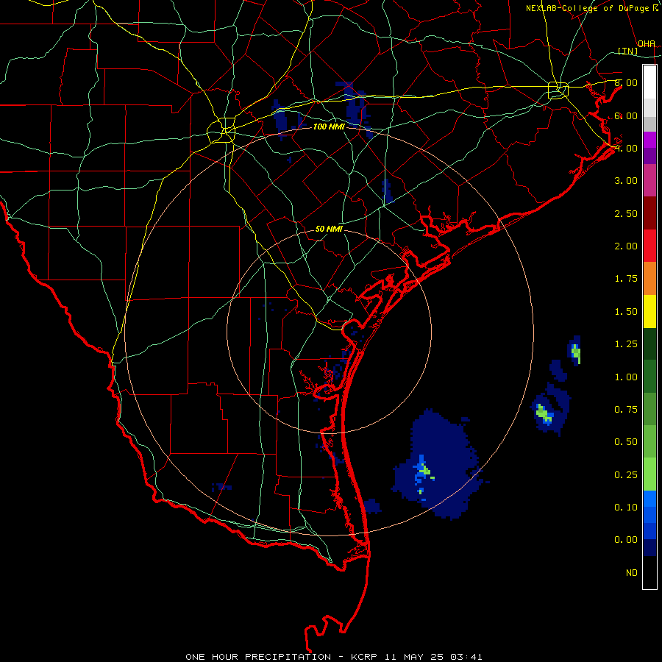The image size is (662, 662).
Task: Click the darkest green legend swatch
Action: coord(649,344)
